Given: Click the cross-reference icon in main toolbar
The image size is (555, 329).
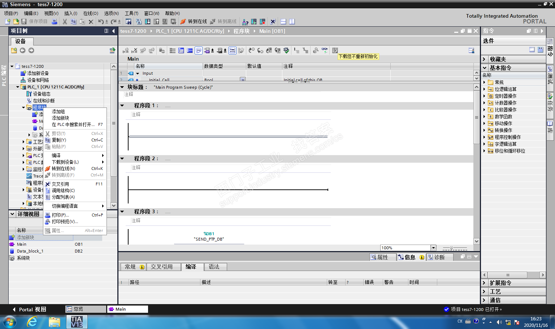Looking at the screenshot, I should (273, 22).
